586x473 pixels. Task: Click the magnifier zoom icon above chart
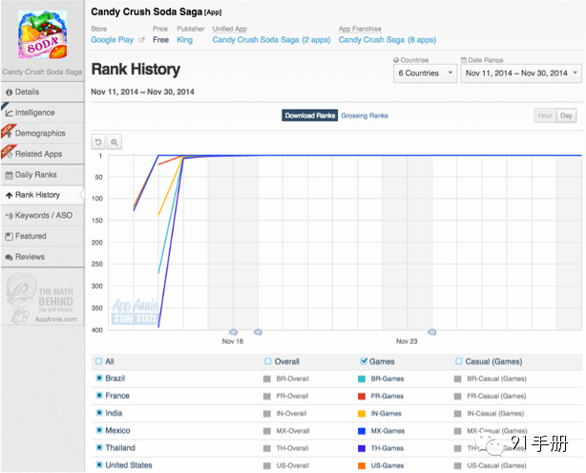(115, 142)
